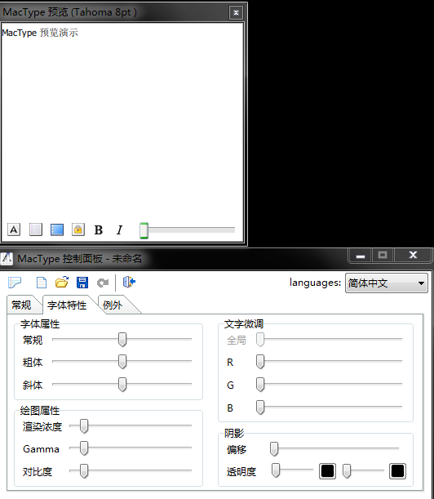Open second black shadow color swatch
Viewport: 434px width, 499px height.
click(397, 471)
